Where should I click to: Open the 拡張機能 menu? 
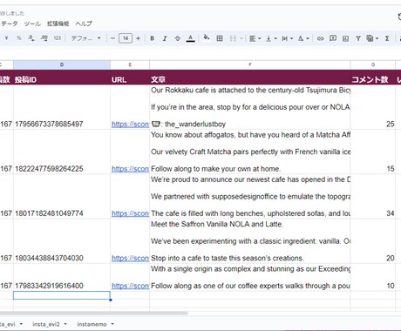(58, 24)
